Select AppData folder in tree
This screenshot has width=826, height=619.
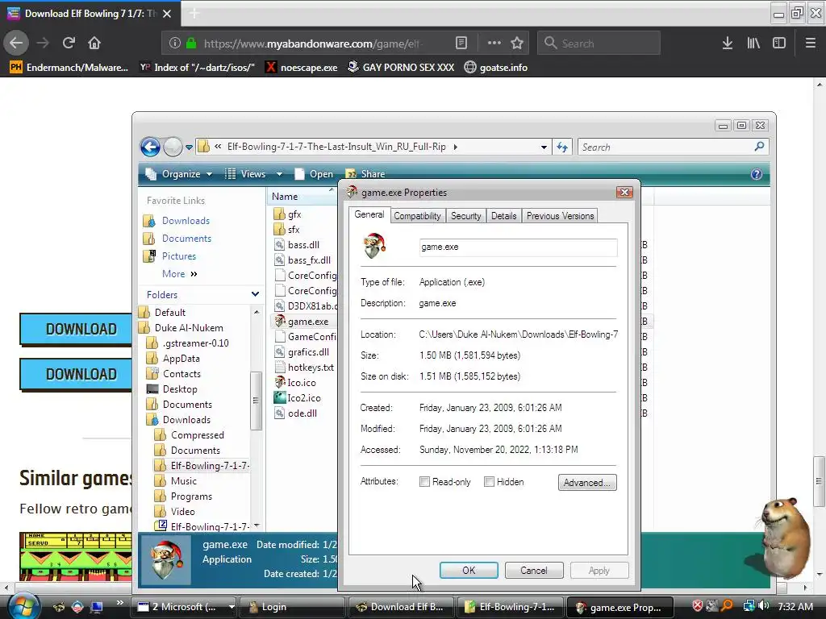point(173,359)
